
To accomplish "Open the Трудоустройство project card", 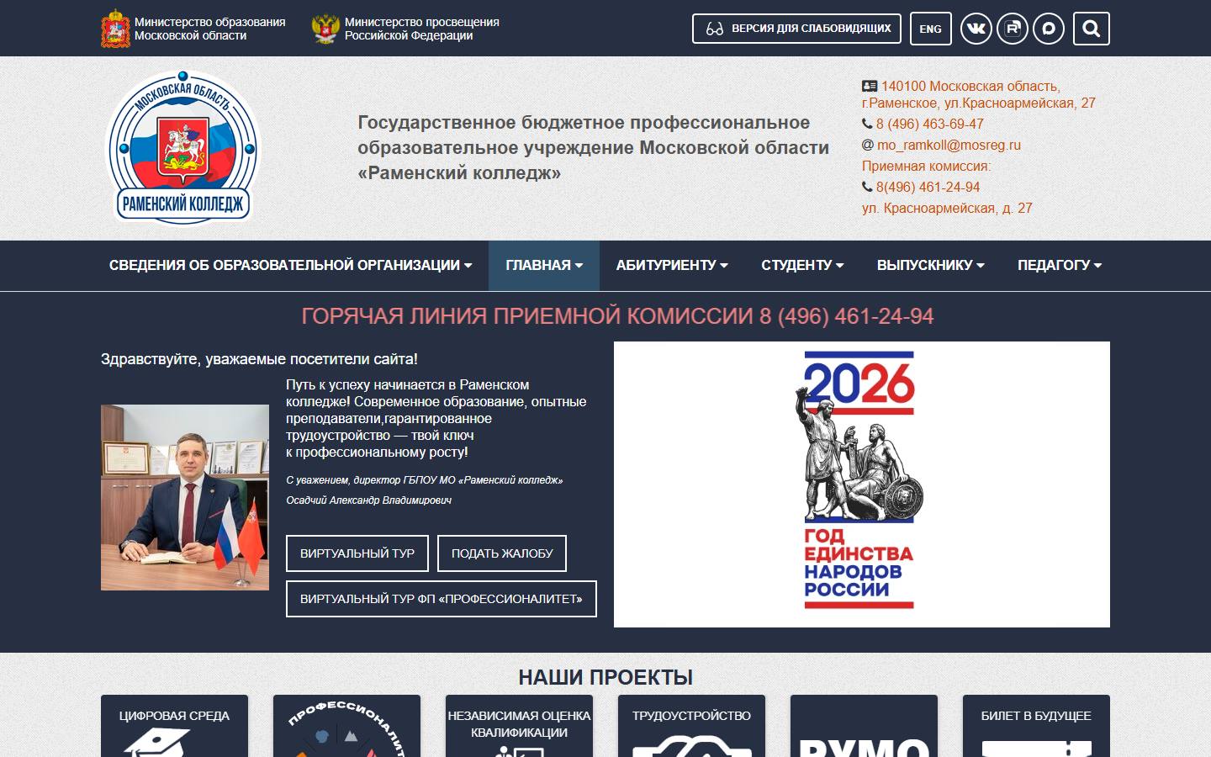I will pos(691,726).
